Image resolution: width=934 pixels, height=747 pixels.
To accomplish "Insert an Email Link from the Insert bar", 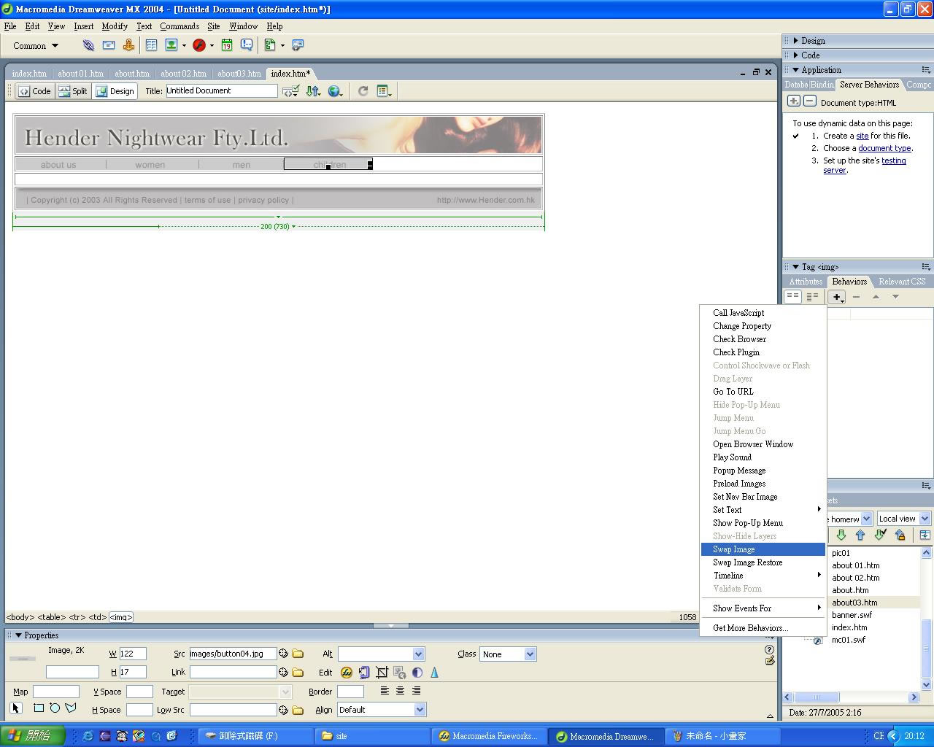I will point(109,45).
